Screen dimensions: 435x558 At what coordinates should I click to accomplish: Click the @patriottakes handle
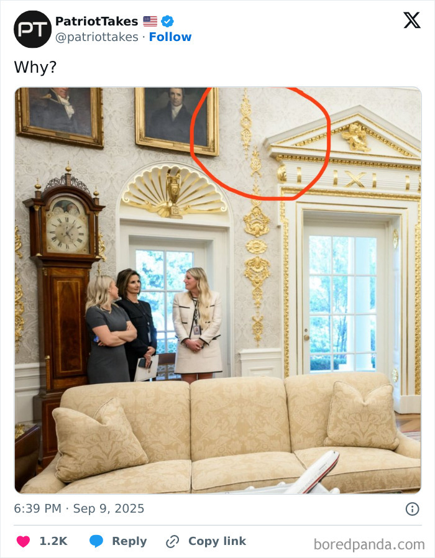pos(97,37)
